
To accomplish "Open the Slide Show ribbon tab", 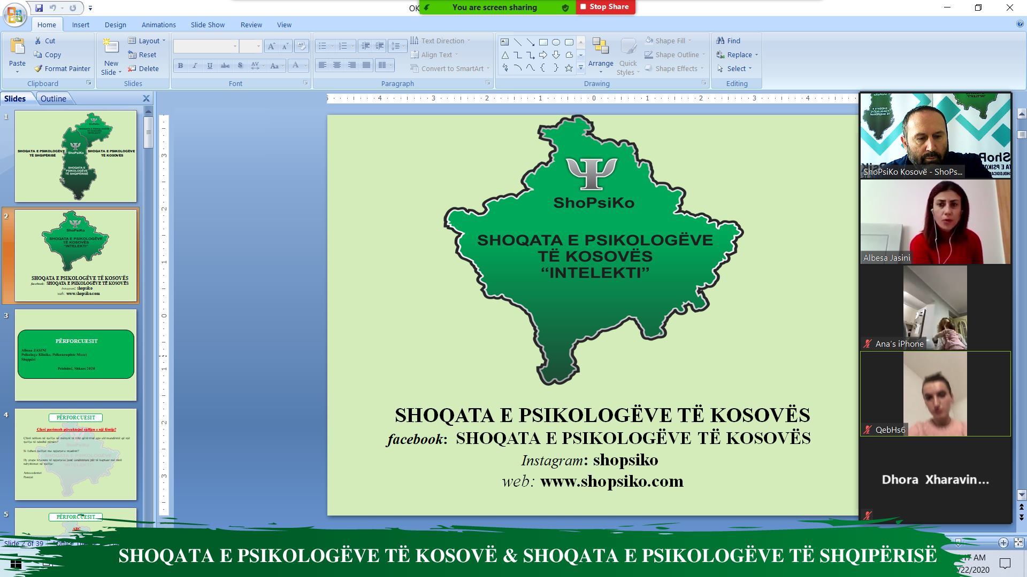I will [x=208, y=25].
